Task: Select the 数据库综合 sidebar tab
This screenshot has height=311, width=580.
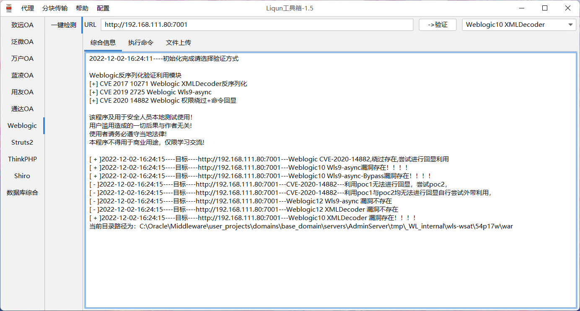Action: coord(22,193)
